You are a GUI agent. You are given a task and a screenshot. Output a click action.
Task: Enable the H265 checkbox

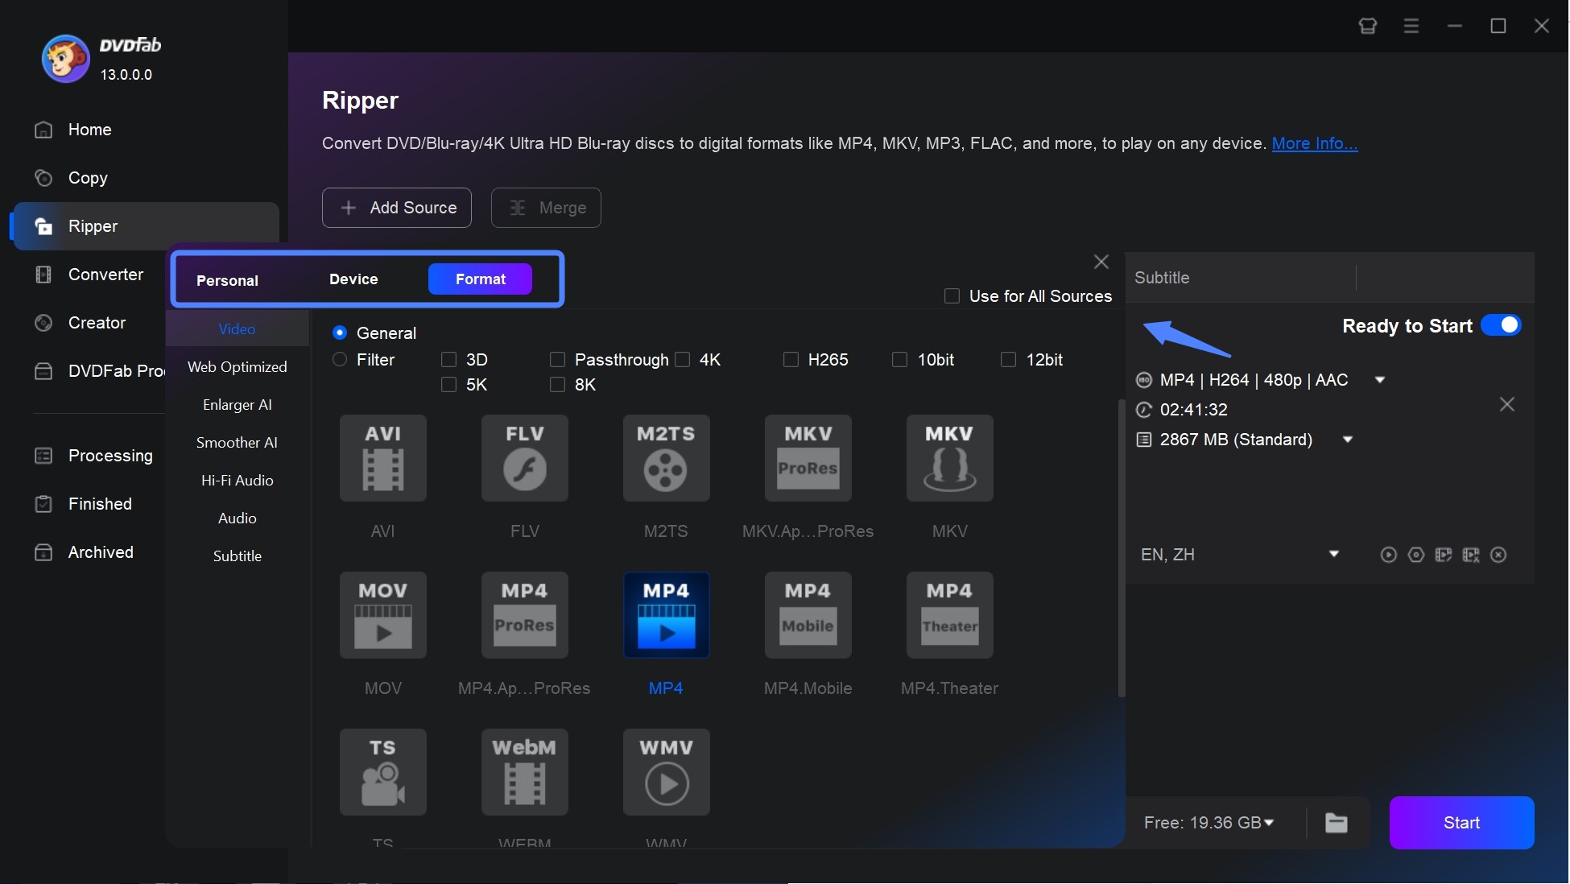pyautogui.click(x=791, y=359)
